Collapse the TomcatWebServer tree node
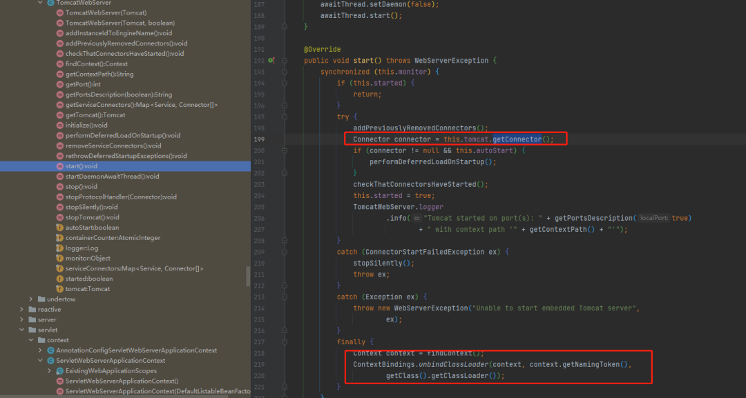Viewport: 746px width, 398px height. pyautogui.click(x=39, y=3)
